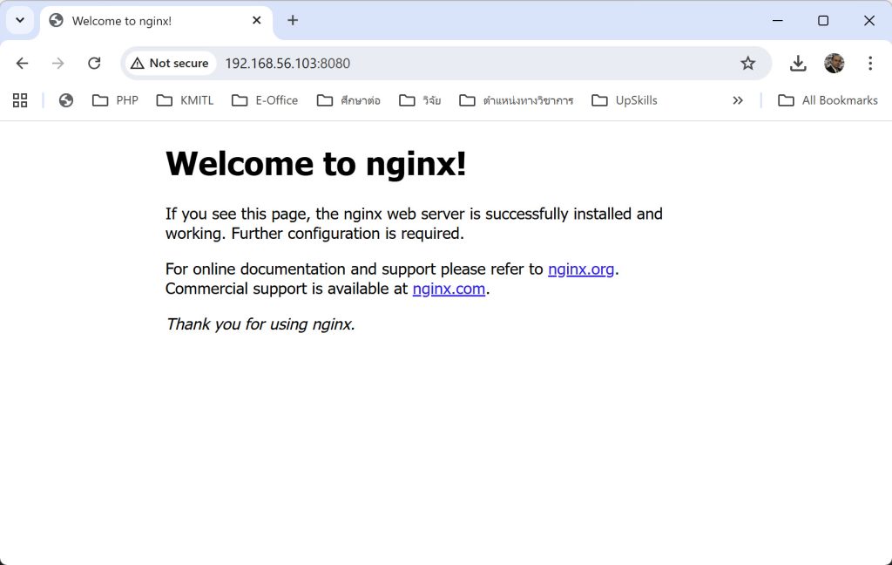Close the Welcome to nginx! tab
The image size is (892, 565).
(257, 20)
